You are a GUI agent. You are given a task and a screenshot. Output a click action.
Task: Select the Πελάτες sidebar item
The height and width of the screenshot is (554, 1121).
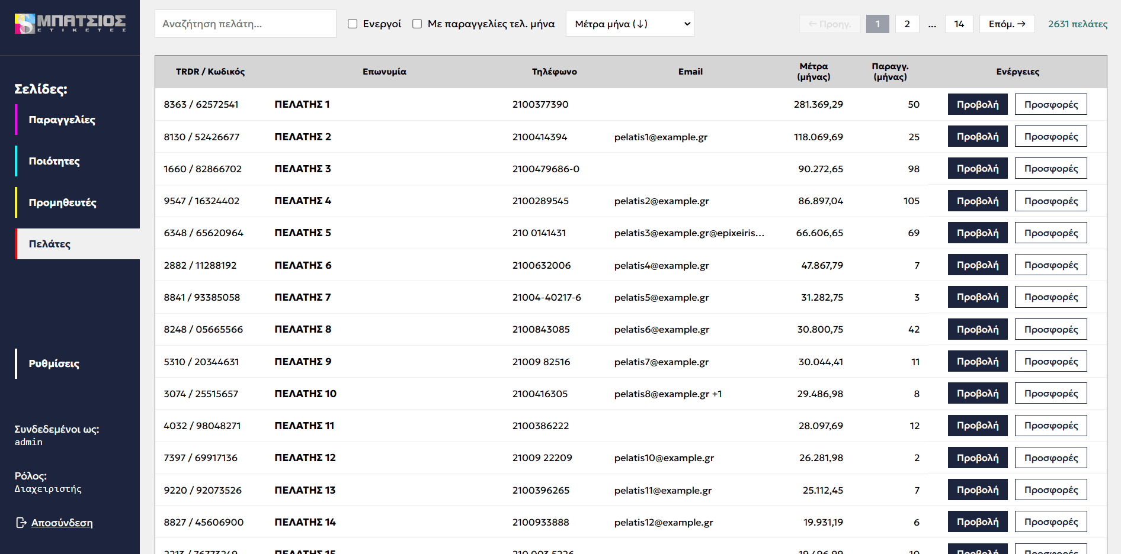(50, 244)
